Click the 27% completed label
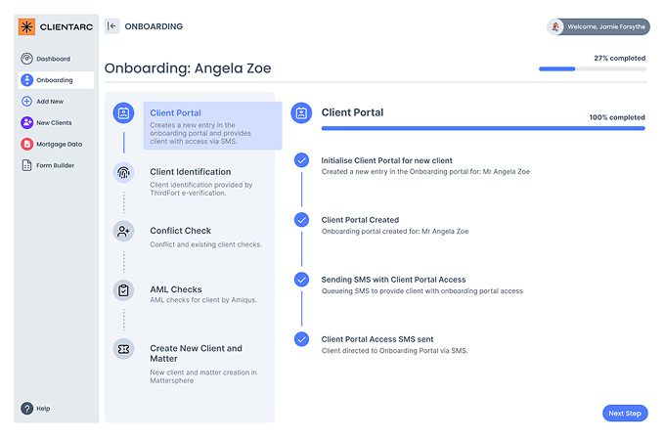The width and height of the screenshot is (665, 439). pos(620,58)
